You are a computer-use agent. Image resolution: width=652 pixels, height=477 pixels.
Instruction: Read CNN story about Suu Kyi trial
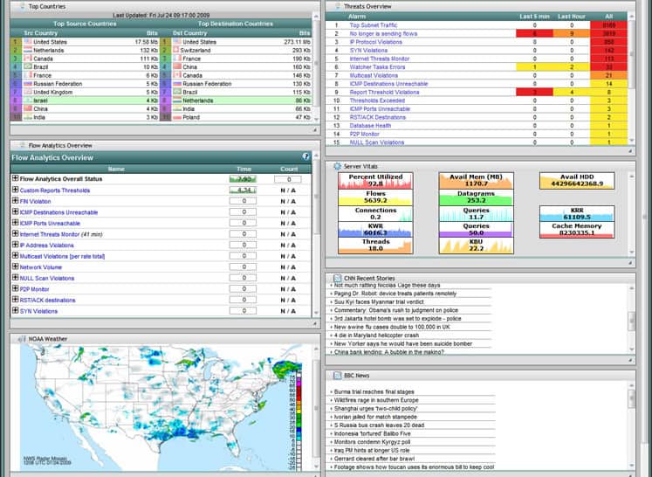coord(379,301)
